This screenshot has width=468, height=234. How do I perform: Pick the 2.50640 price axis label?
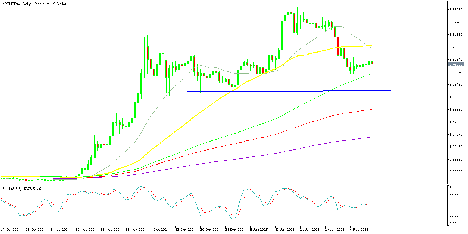[456, 59]
